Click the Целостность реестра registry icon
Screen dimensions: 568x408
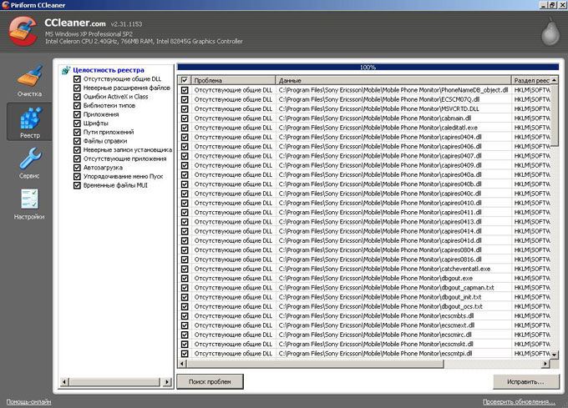pos(65,70)
